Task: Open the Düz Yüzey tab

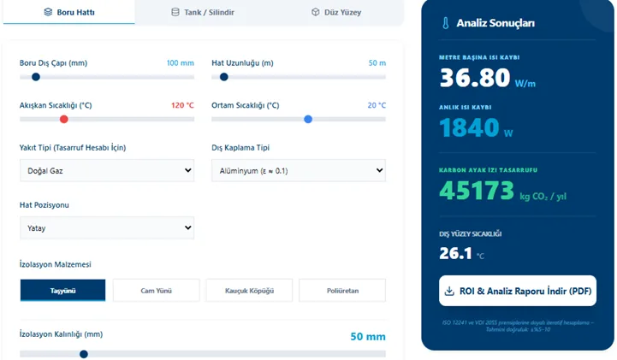Action: [x=336, y=12]
